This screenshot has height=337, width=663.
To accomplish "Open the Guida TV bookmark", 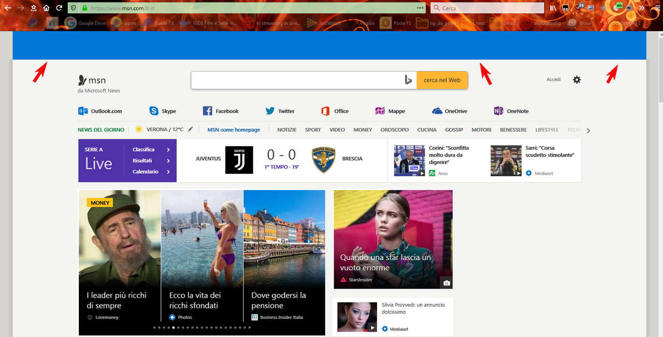I will tap(158, 23).
